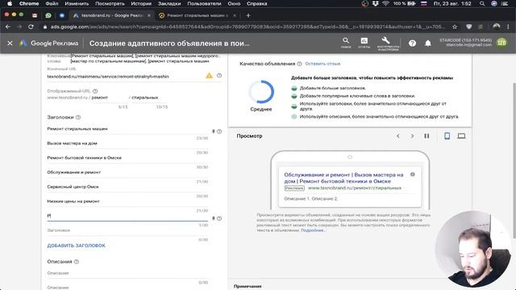Viewport: 516px width, 290px height.
Task: Click the ad preview headline link
Action: (x=343, y=178)
